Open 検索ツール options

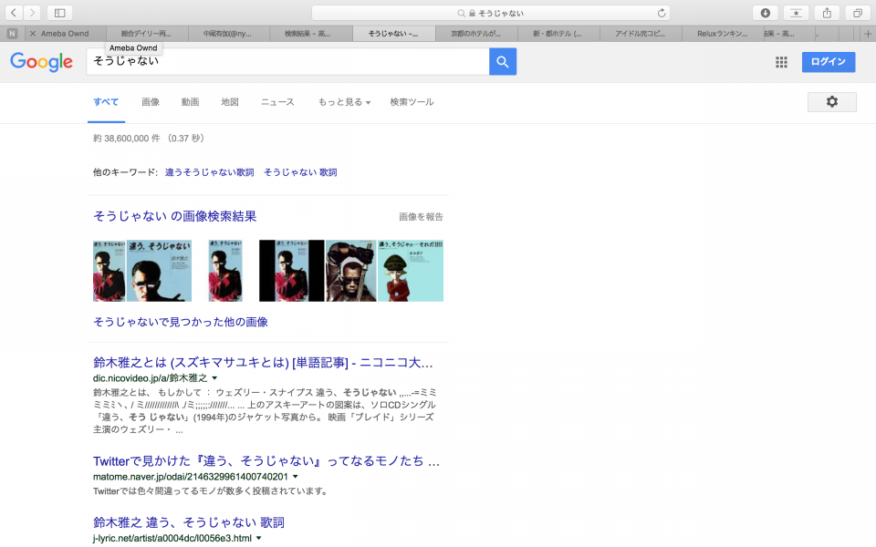(412, 102)
